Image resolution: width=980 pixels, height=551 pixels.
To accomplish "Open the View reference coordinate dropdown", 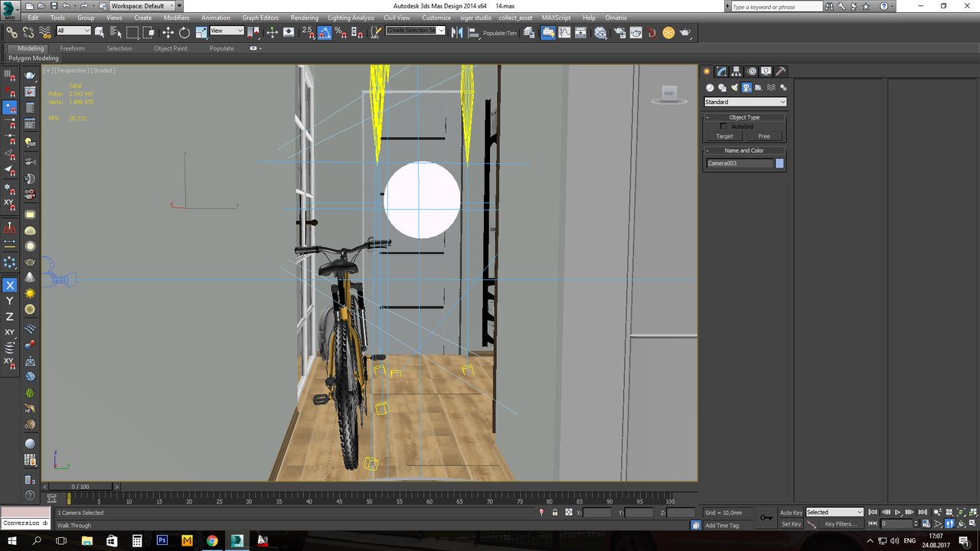I will [x=227, y=31].
